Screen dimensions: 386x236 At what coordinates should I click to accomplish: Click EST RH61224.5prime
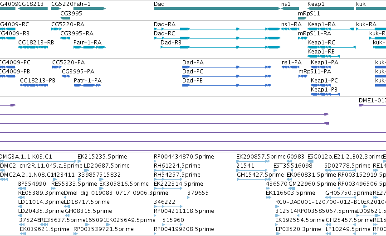point(177,166)
